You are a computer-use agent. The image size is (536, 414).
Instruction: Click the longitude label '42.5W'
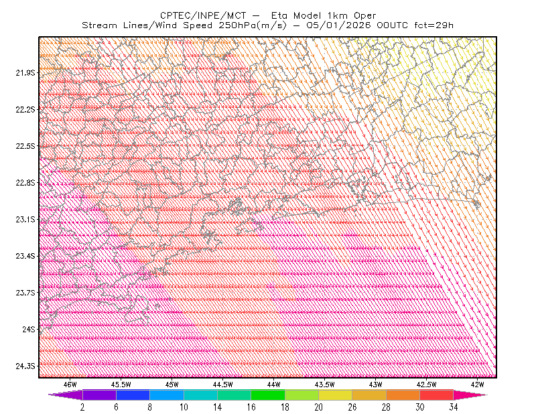pyautogui.click(x=427, y=385)
